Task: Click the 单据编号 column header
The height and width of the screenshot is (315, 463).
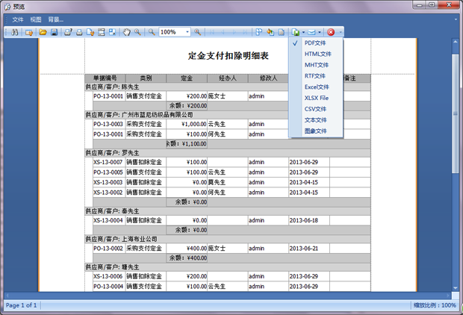Action: (x=105, y=78)
